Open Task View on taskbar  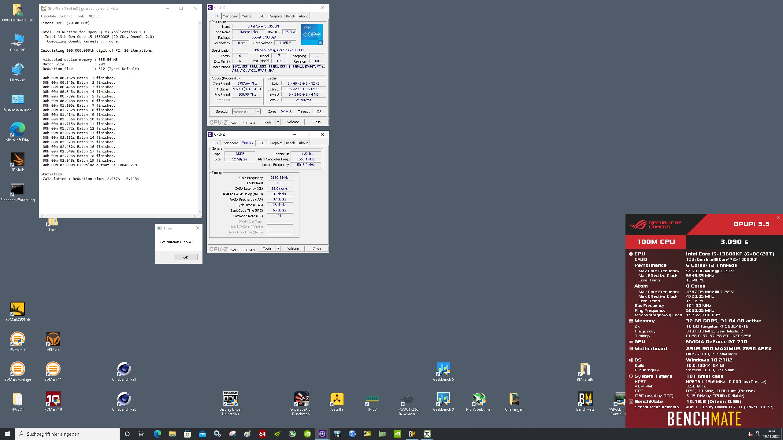pos(142,434)
